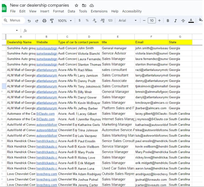Open the Help menu
The image size is (204, 187).
click(x=115, y=11)
